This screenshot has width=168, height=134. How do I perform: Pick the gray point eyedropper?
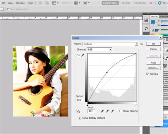(107, 111)
